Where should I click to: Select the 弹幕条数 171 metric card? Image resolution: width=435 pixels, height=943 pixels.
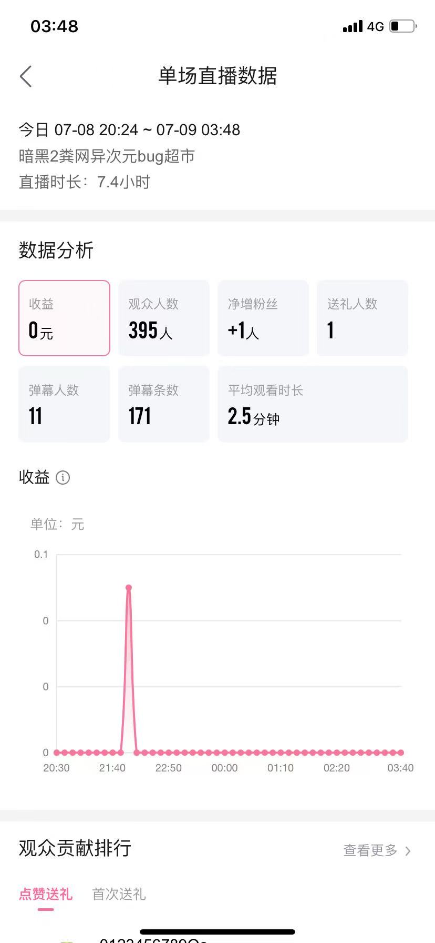coord(164,404)
